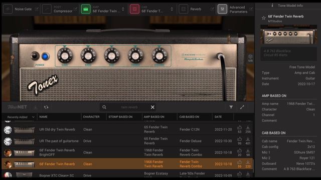Adjust the MID knob on amp

coord(111,55)
